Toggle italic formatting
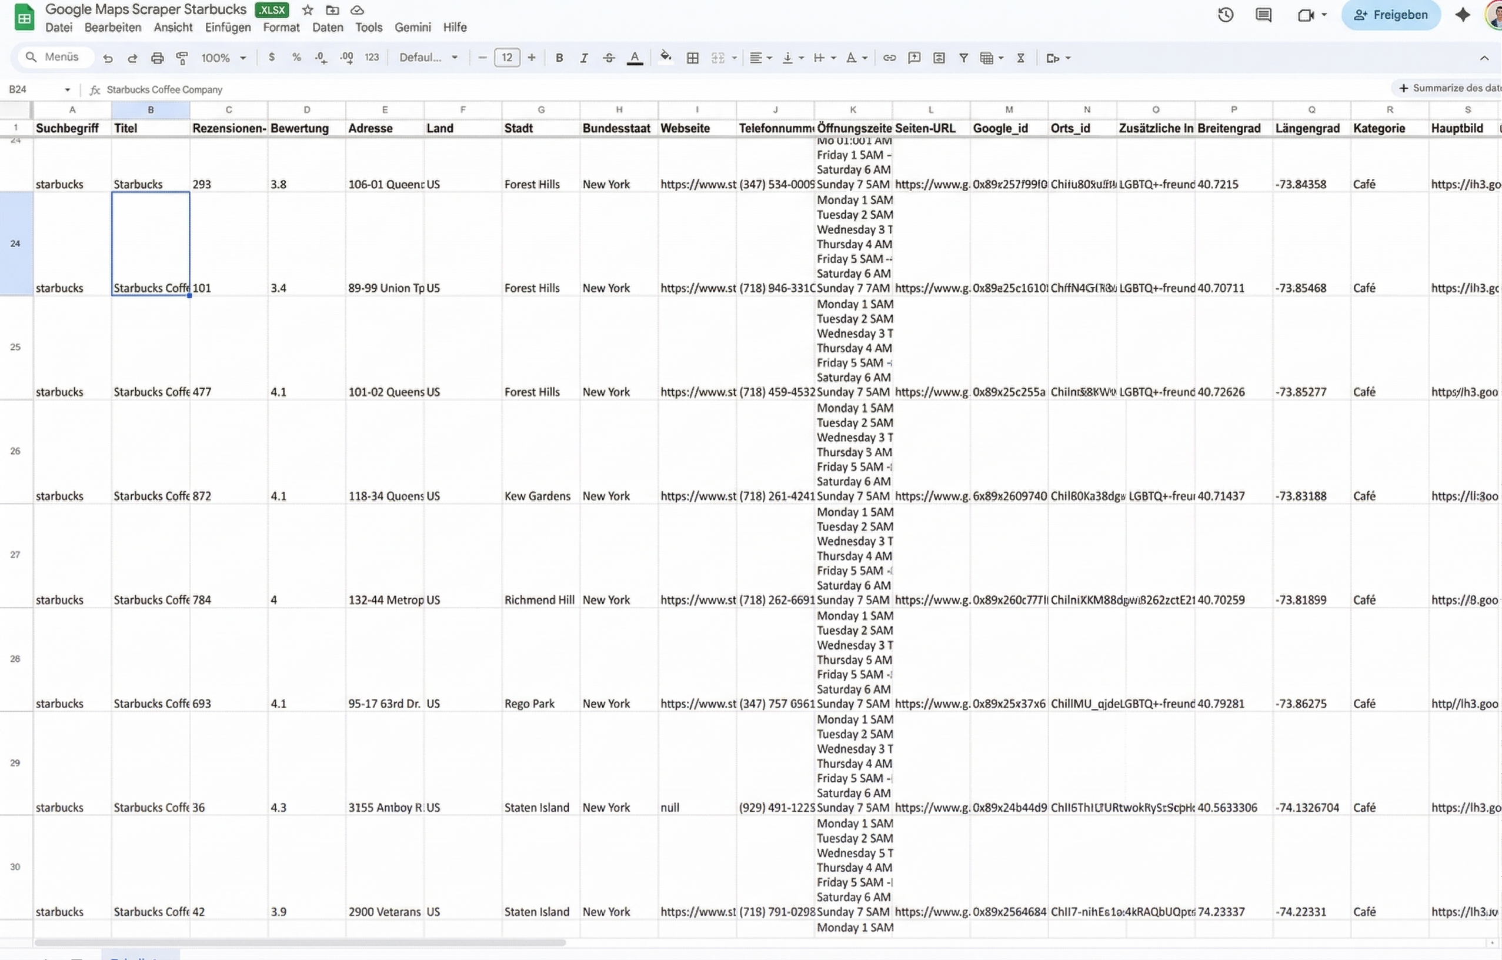The height and width of the screenshot is (960, 1502). click(584, 58)
